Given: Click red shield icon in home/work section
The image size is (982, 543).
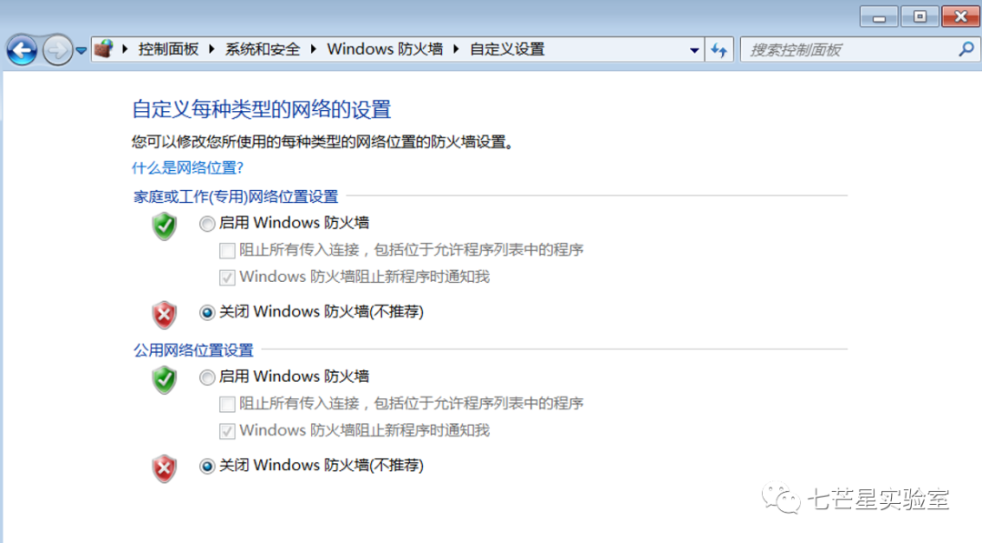Looking at the screenshot, I should tap(164, 315).
